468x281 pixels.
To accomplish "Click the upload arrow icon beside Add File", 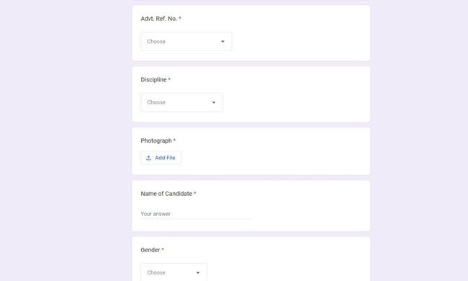I will coord(148,158).
